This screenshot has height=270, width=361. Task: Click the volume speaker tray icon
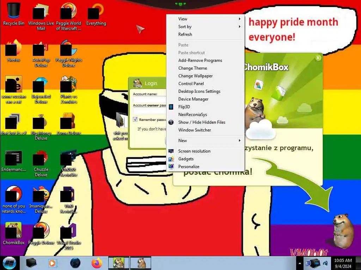326,263
